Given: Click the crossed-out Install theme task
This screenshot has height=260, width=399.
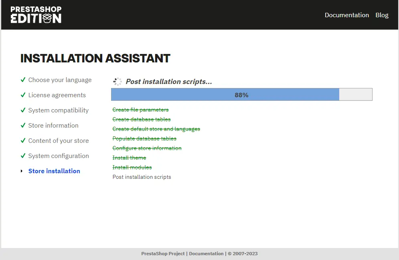Looking at the screenshot, I should [129, 158].
